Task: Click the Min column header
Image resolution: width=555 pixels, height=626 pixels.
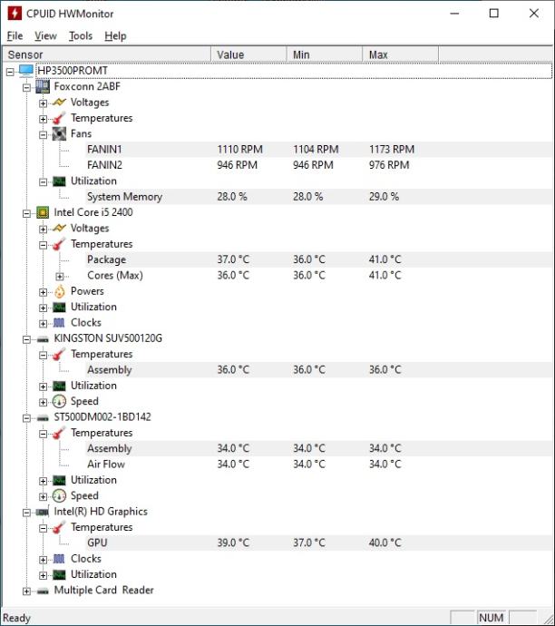Action: click(325, 54)
